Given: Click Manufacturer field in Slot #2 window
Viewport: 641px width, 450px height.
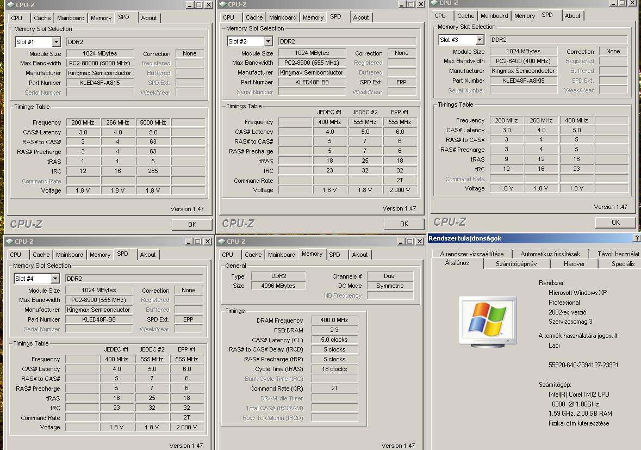Looking at the screenshot, I should [x=312, y=73].
